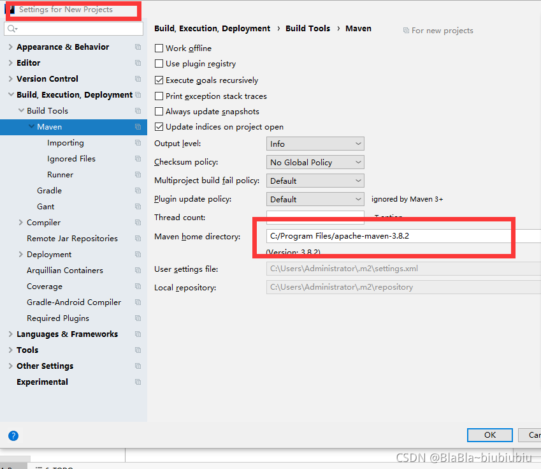Open Remote Jar Repositories page
Viewport: 541px width, 469px height.
[72, 239]
